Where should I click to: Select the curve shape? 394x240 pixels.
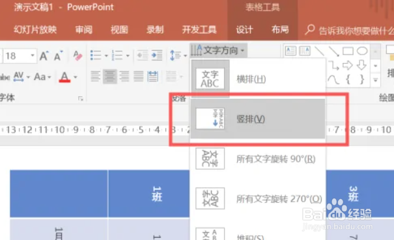333,79
